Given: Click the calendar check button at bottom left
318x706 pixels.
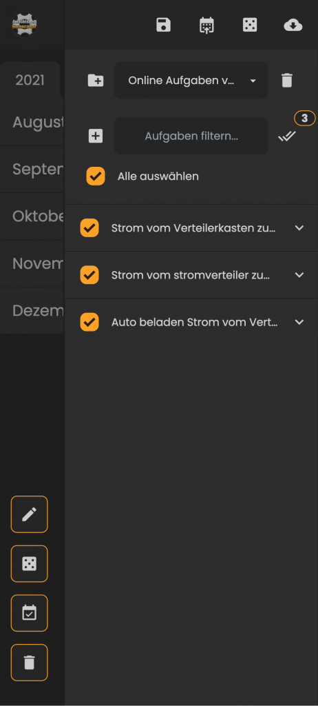Looking at the screenshot, I should pos(29,613).
